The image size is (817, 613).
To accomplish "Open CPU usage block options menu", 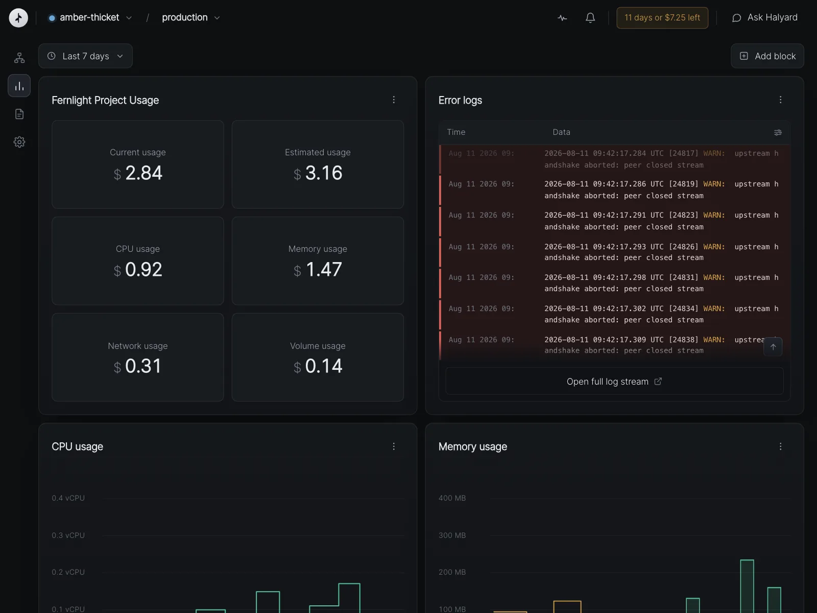I will pos(394,446).
